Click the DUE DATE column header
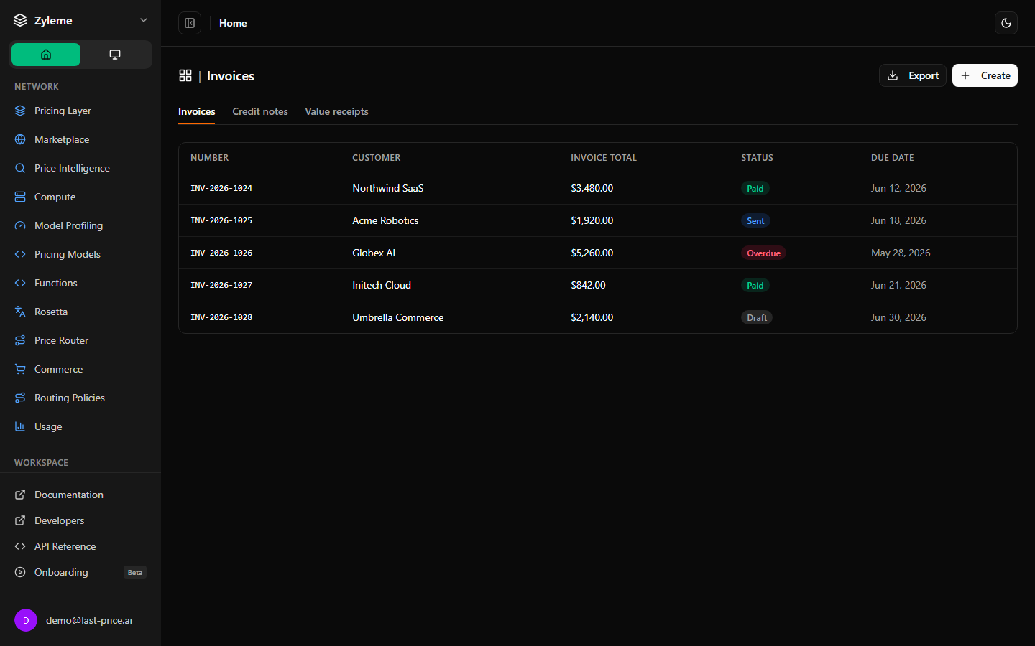The width and height of the screenshot is (1035, 646). [893, 157]
